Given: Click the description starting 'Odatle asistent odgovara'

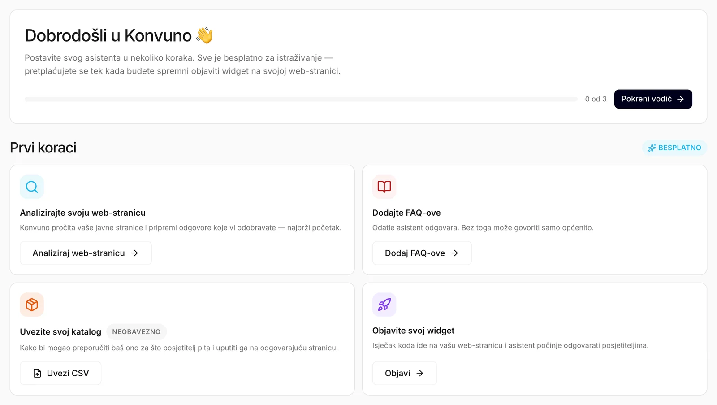Looking at the screenshot, I should (x=483, y=228).
